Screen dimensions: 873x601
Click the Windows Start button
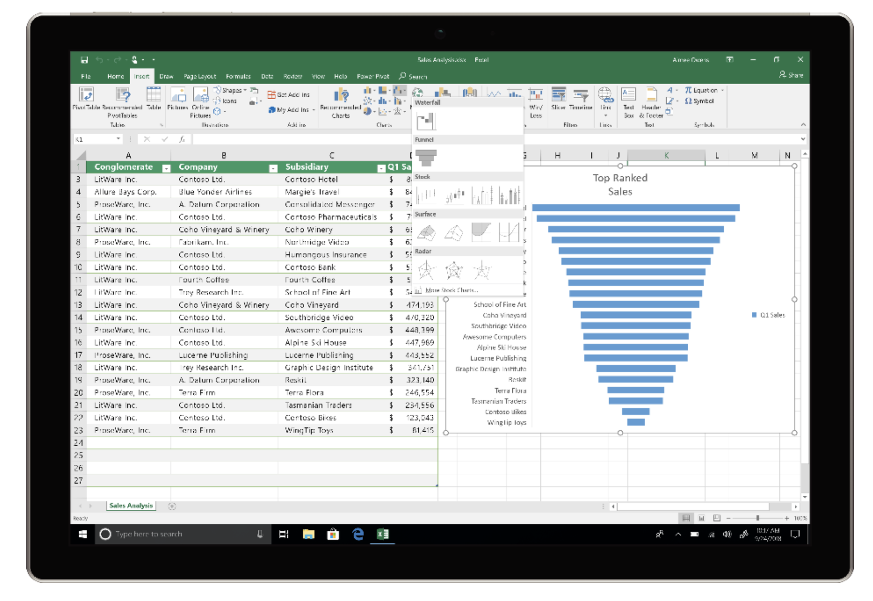83,534
